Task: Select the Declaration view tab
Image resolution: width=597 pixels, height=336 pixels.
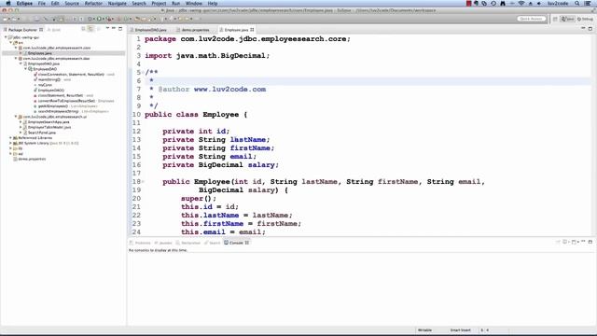Action: click(x=188, y=243)
